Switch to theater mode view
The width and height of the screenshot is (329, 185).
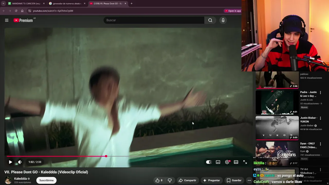(x=236, y=162)
